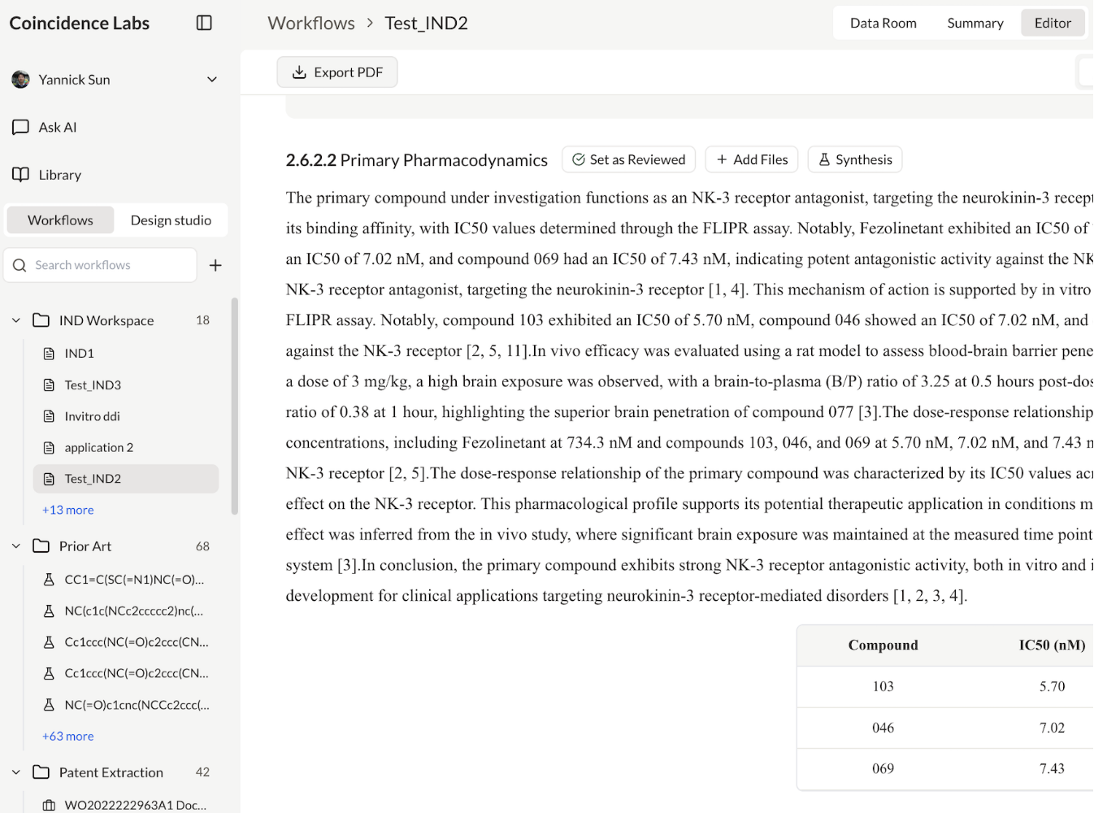The image size is (1094, 813).
Task: Click the Compound column header
Action: 883,646
